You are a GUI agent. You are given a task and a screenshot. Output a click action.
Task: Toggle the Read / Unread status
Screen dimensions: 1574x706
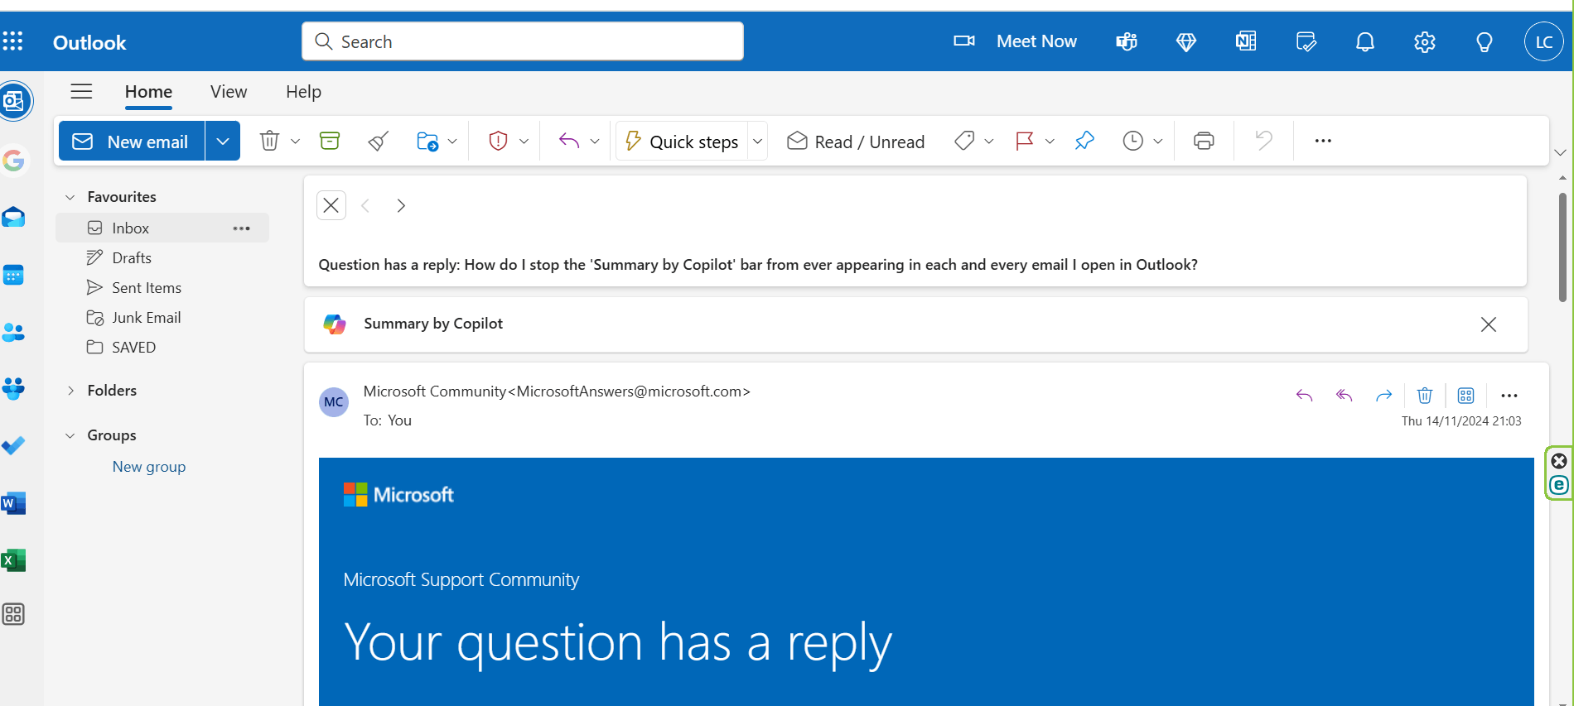tap(856, 142)
